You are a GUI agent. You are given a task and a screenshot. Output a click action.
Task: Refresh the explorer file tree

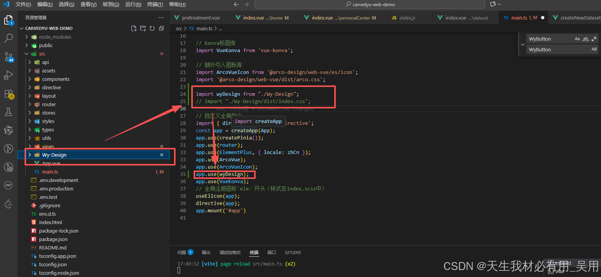click(152, 28)
